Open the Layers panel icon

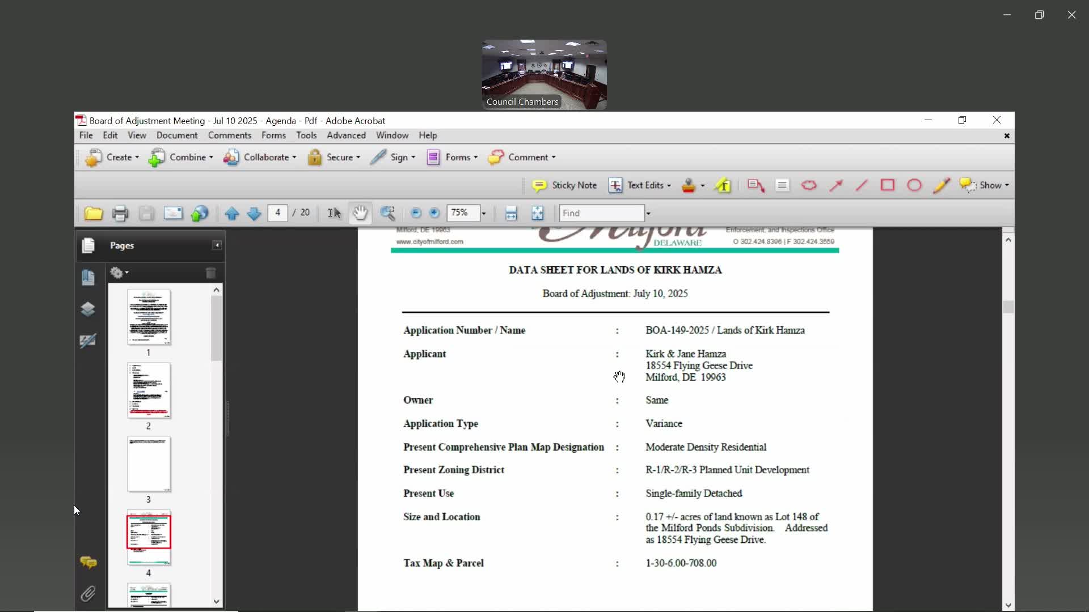[88, 309]
